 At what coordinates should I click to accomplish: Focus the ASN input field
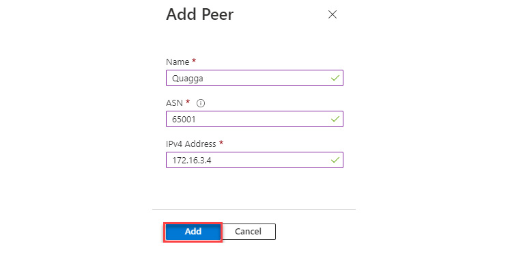(x=254, y=119)
